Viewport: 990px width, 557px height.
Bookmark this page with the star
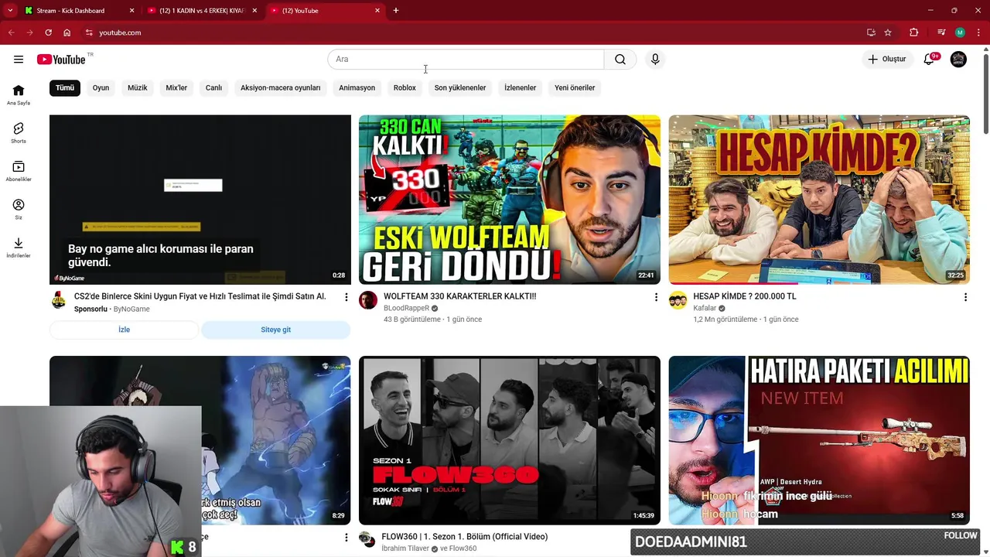[x=888, y=32]
